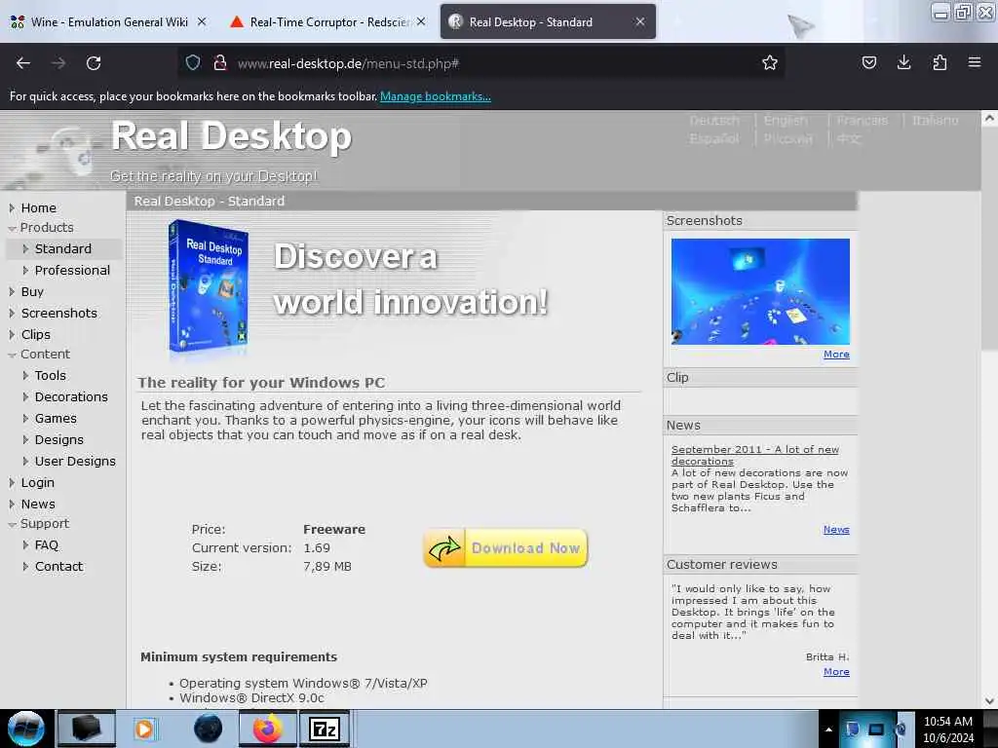998x748 pixels.
Task: Open the Firefox taskbar icon
Action: (268, 729)
